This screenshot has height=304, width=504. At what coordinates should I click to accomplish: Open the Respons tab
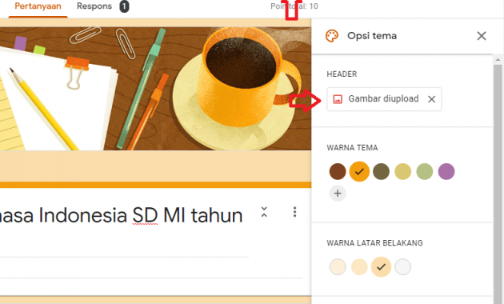[94, 6]
